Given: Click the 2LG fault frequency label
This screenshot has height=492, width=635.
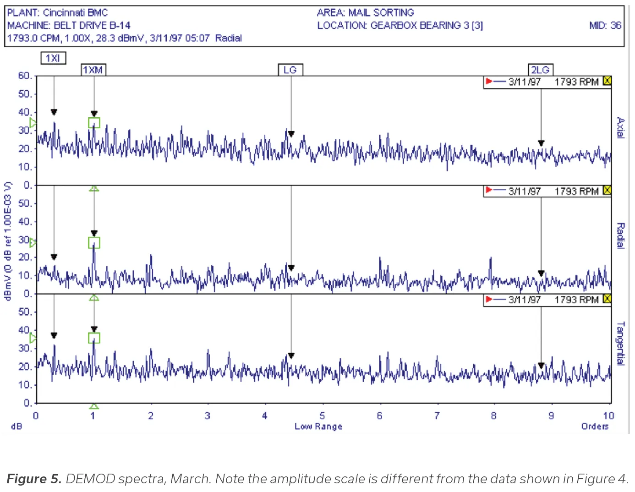Looking at the screenshot, I should [x=541, y=70].
